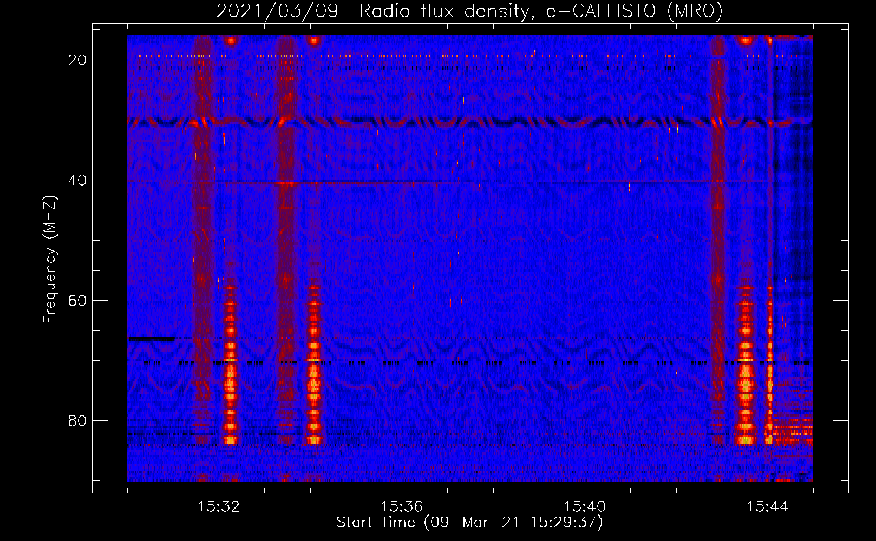This screenshot has height=541, width=876.
Task: Click the frequency tick label '60'
Action: (x=77, y=300)
